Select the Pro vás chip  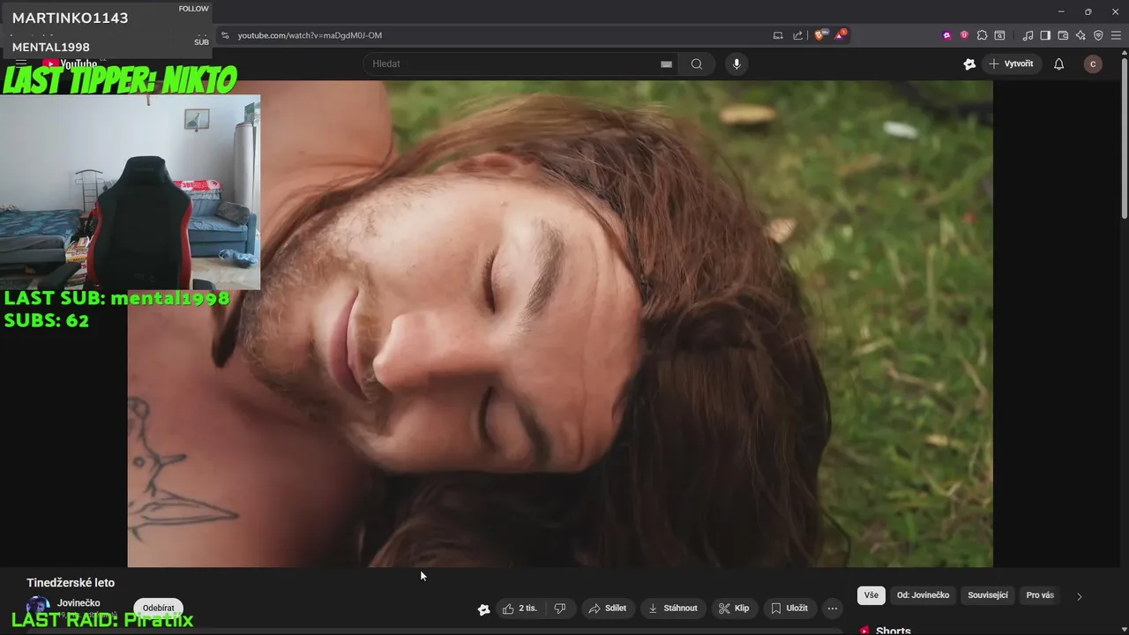pyautogui.click(x=1040, y=595)
